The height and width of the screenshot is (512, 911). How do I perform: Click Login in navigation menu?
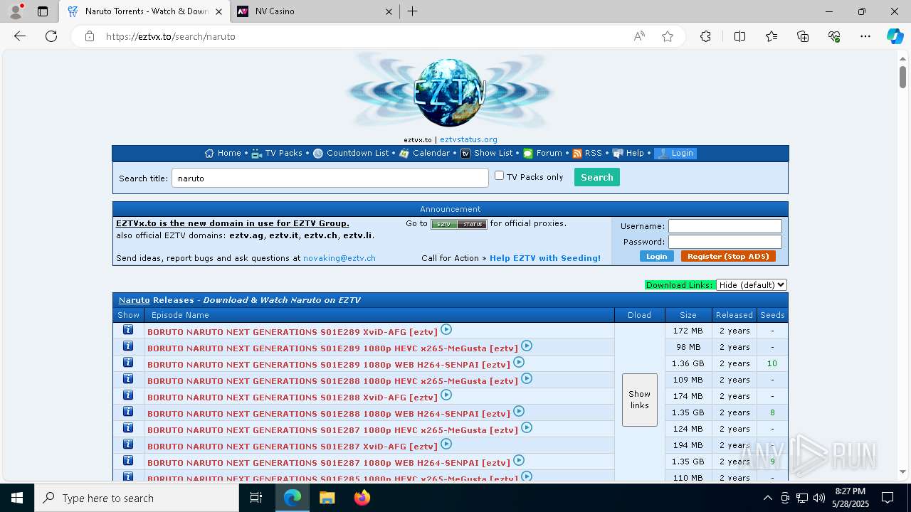[x=675, y=153]
